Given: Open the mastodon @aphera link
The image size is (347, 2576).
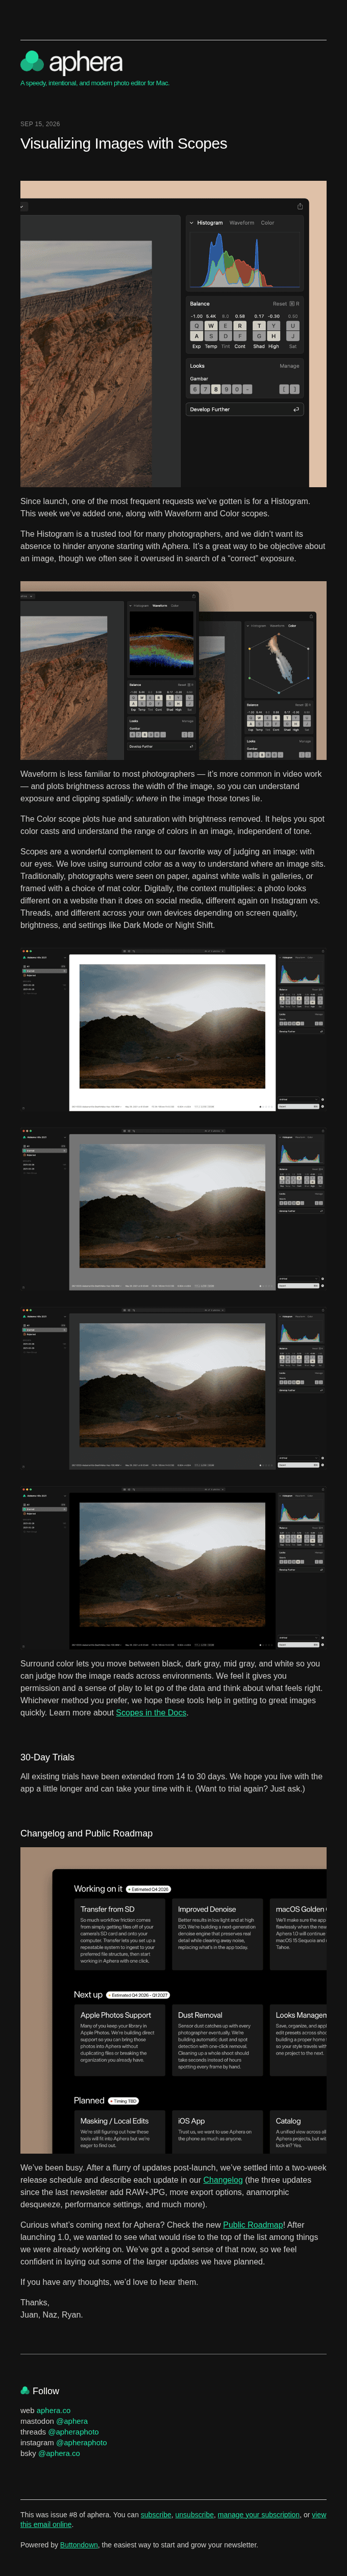Looking at the screenshot, I should point(72,2421).
